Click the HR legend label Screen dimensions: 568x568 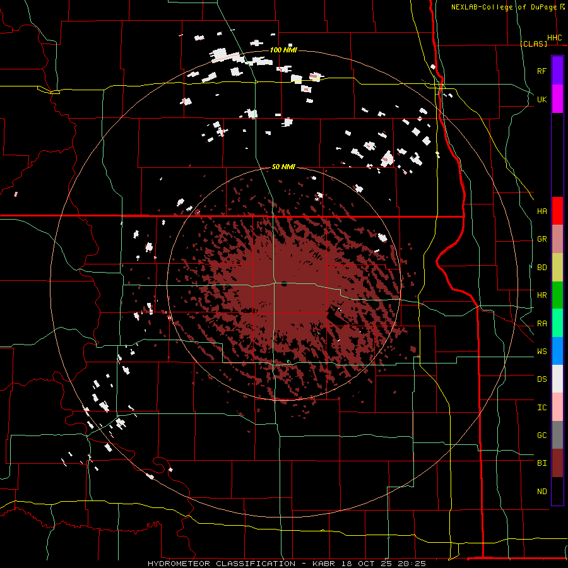(542, 295)
